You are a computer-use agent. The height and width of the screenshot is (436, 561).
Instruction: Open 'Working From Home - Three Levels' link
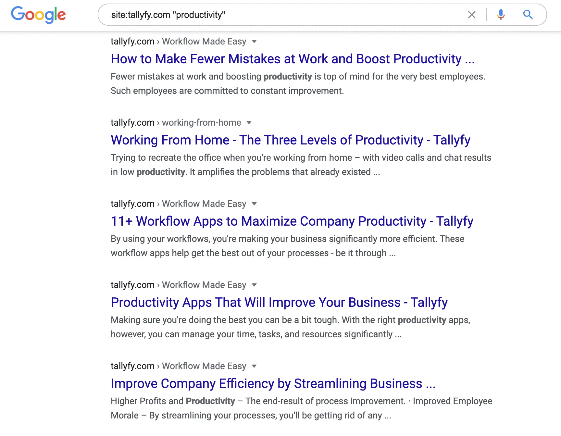(291, 140)
